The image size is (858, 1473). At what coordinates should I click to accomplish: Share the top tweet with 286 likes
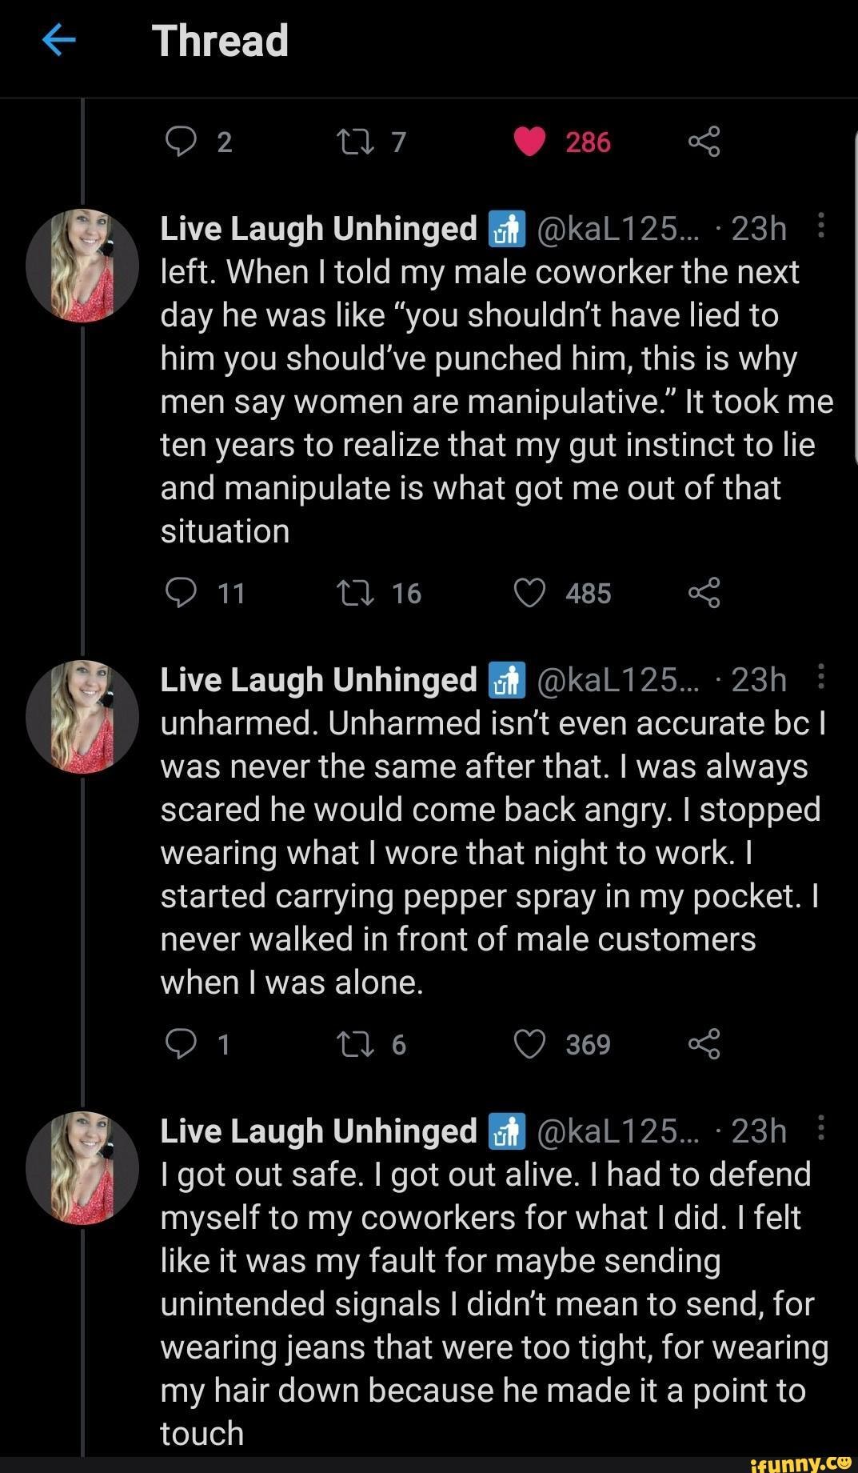(704, 142)
